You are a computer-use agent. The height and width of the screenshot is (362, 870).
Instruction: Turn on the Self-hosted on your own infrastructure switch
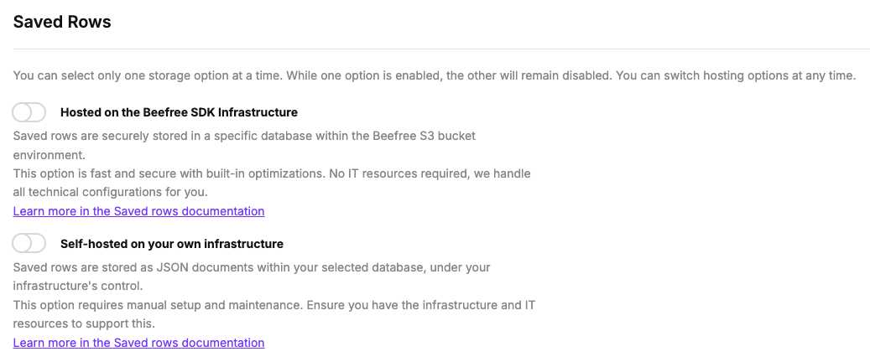[29, 244]
